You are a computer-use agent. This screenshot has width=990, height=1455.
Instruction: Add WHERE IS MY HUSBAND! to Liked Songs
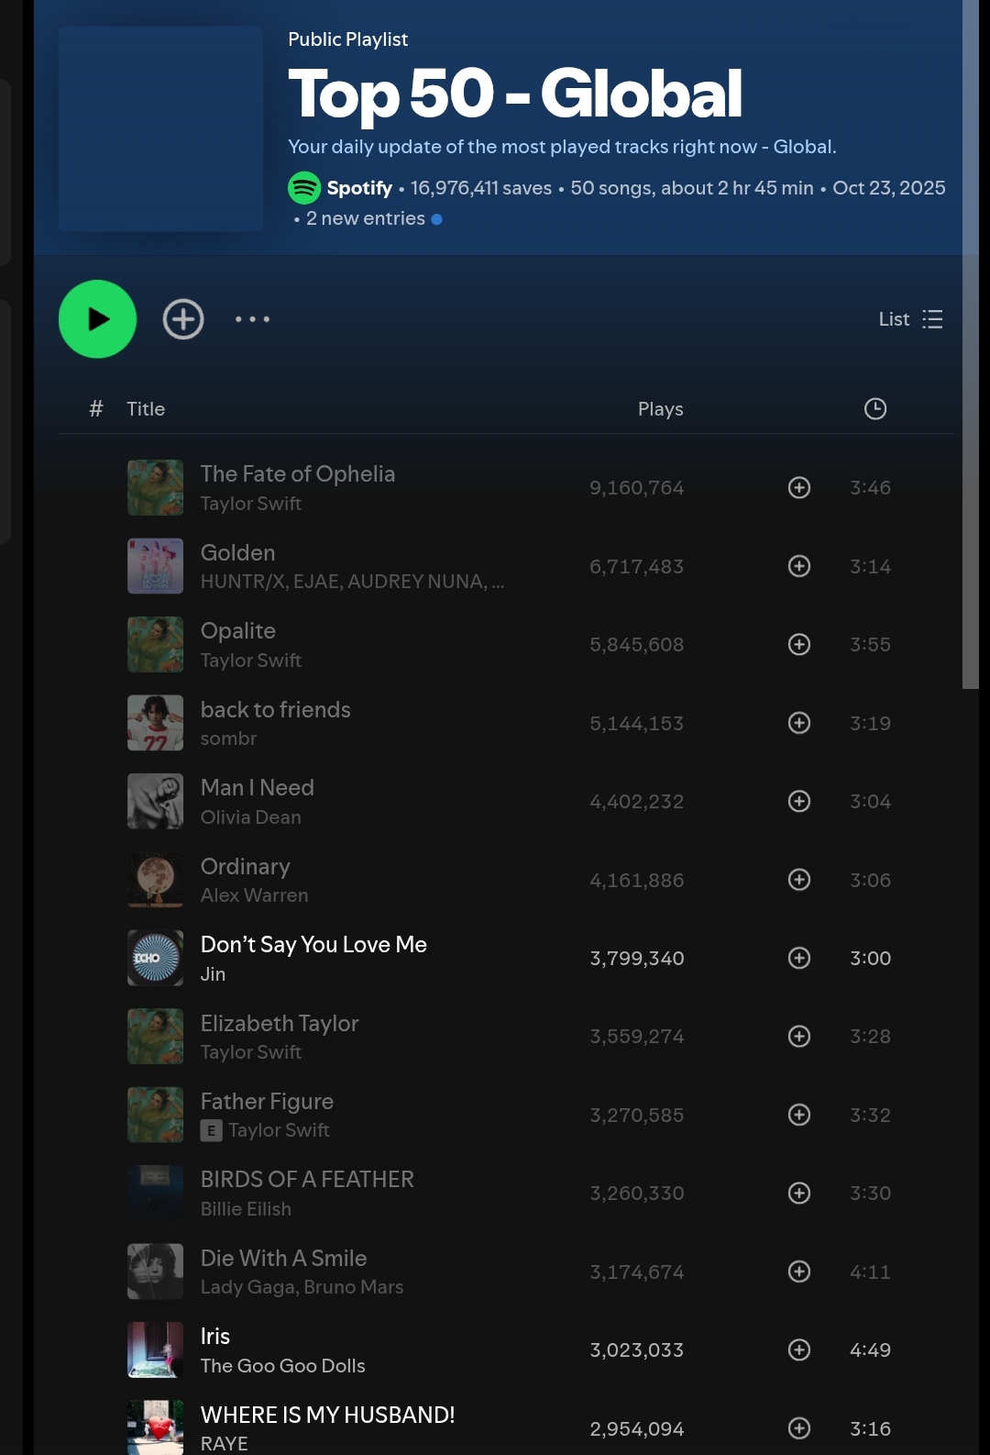pyautogui.click(x=799, y=1428)
